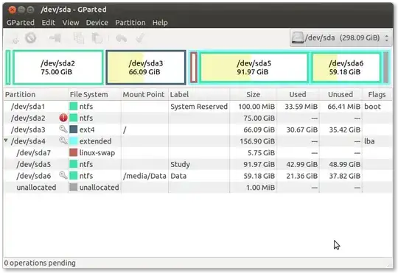
Task: Click the Mount Point column header
Action: point(144,94)
